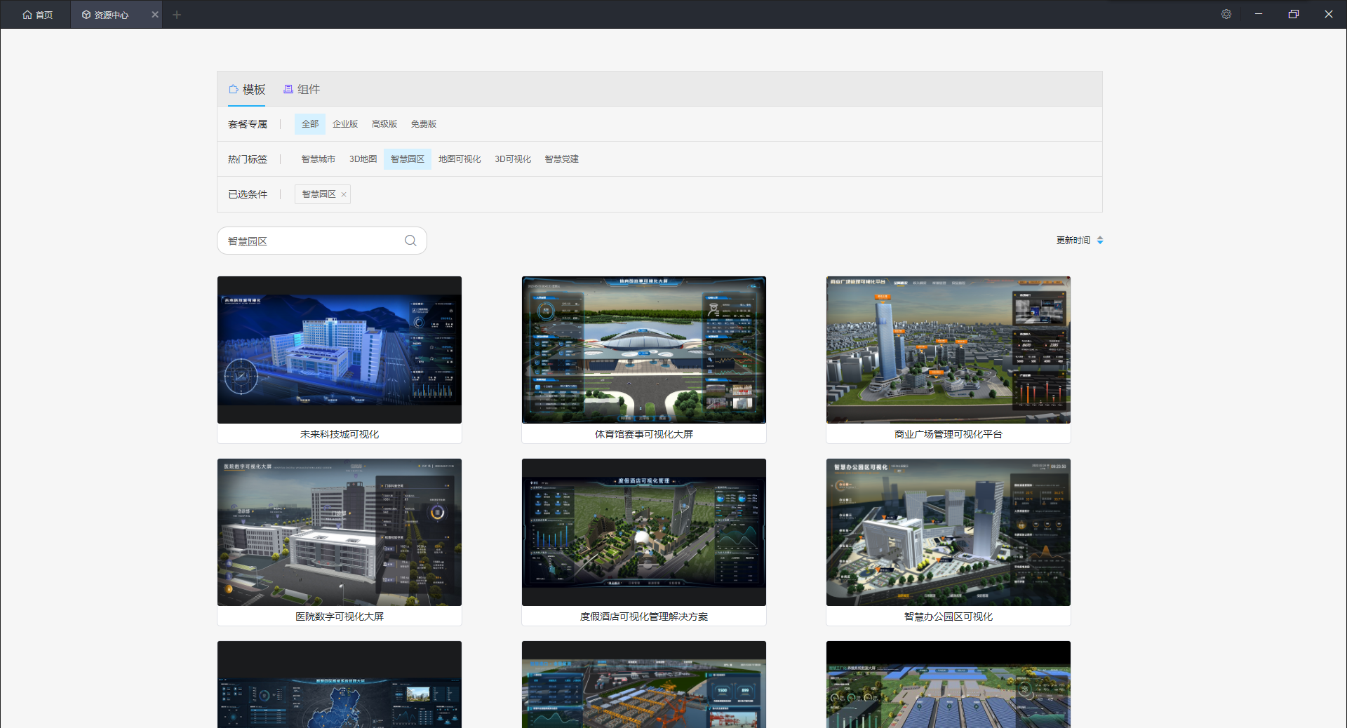Click the 医院数字可视化大屏 title text
The image size is (1347, 728).
340,616
